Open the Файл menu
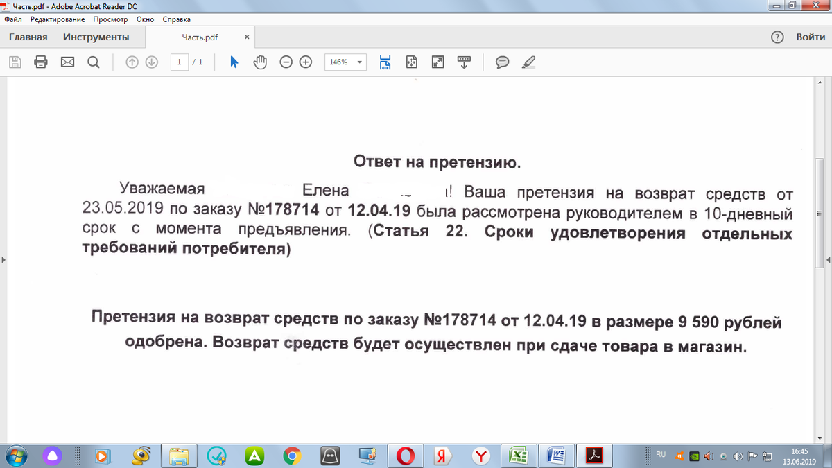 (13, 19)
